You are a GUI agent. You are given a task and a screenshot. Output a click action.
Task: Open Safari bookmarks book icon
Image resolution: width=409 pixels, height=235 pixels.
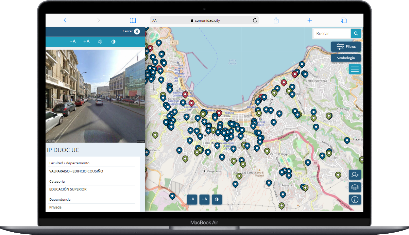tap(133, 20)
